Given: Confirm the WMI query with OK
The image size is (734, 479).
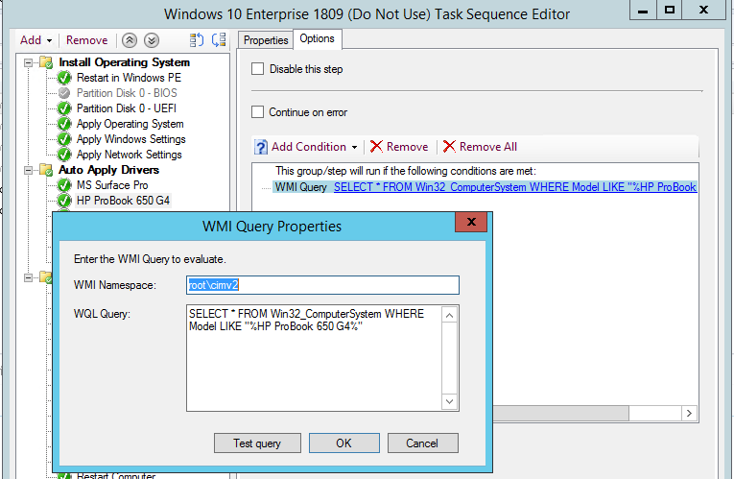Looking at the screenshot, I should click(344, 443).
